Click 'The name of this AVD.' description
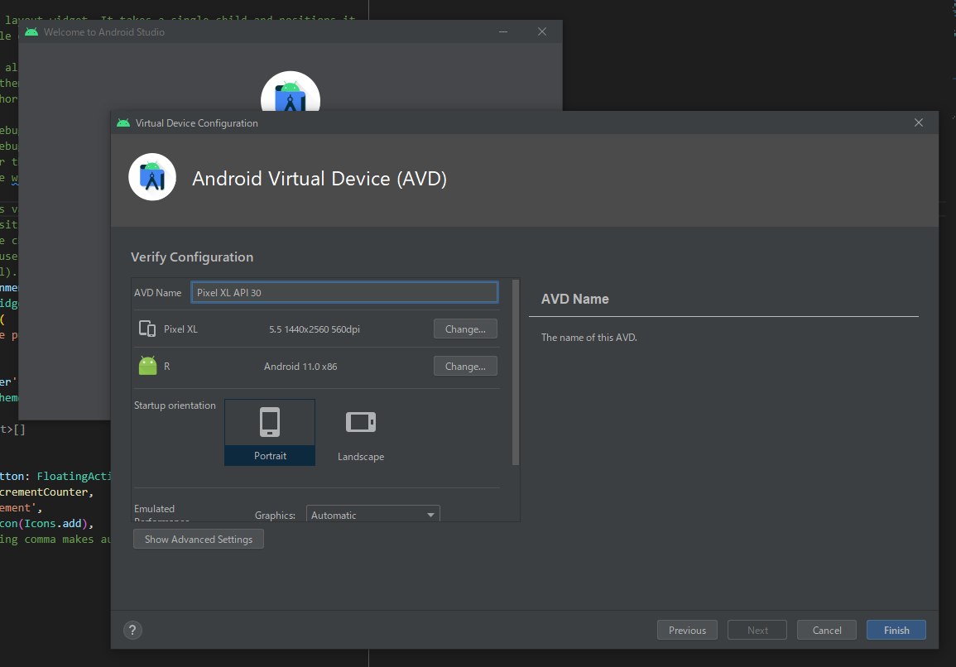The image size is (956, 667). click(589, 337)
